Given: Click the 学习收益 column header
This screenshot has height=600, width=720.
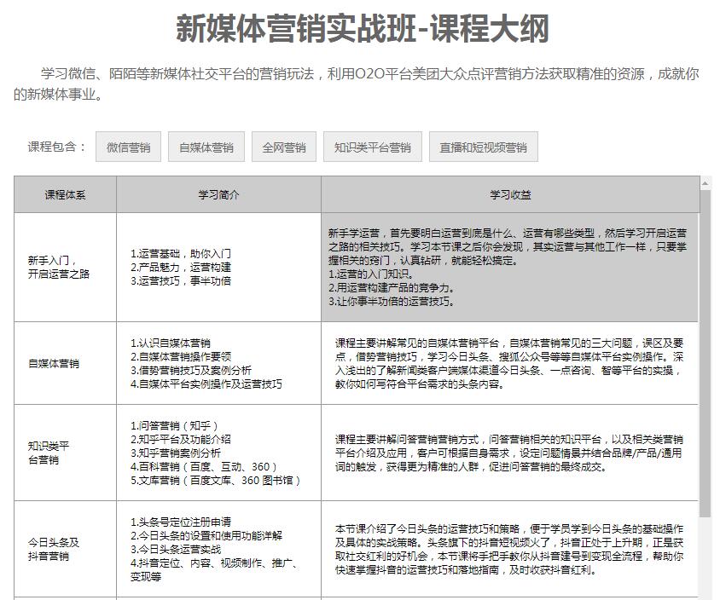Looking at the screenshot, I should coord(510,194).
